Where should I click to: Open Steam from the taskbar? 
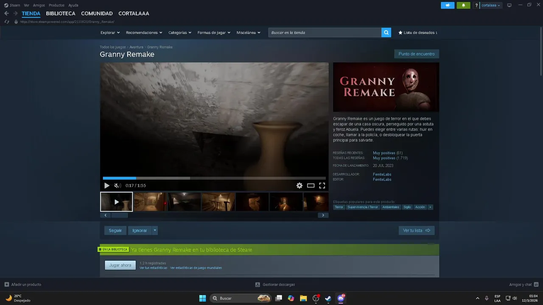tap(328, 298)
